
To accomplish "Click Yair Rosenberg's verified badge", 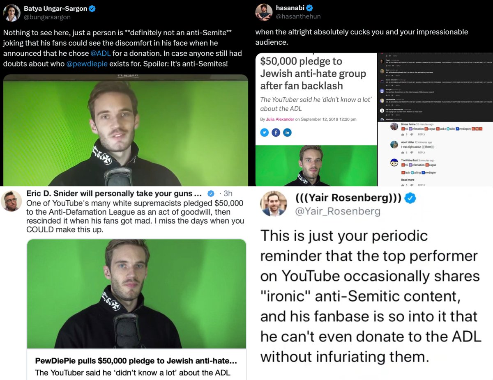I will 411,199.
